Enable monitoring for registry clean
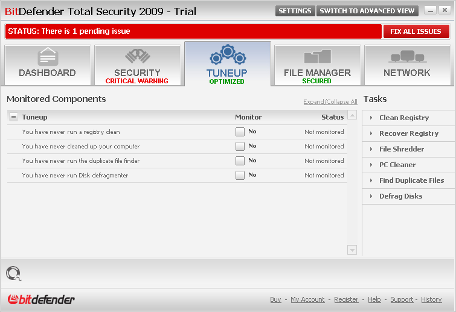The image size is (456, 312). (240, 132)
